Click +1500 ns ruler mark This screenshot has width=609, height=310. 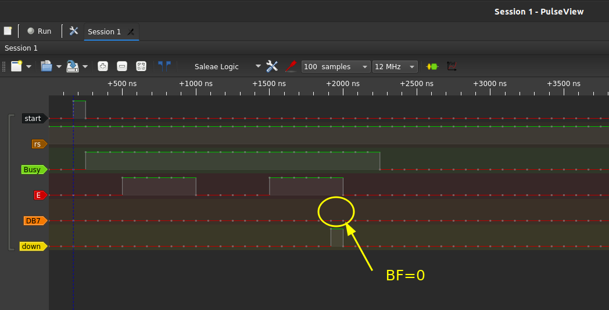click(269, 84)
